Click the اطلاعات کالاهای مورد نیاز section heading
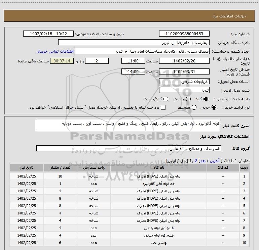Image resolution: width=259 pixels, height=250 pixels. click(225, 137)
